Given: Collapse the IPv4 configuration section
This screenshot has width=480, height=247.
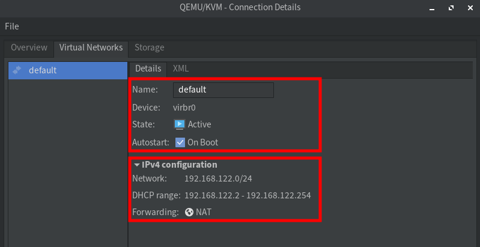Looking at the screenshot, I should point(137,165).
